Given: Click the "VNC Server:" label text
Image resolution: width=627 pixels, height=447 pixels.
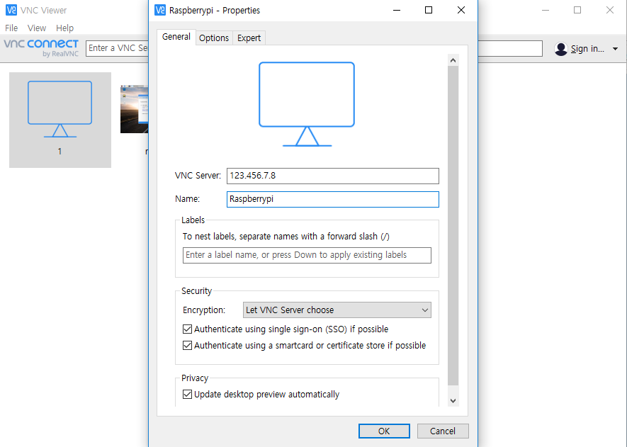Looking at the screenshot, I should [x=198, y=176].
